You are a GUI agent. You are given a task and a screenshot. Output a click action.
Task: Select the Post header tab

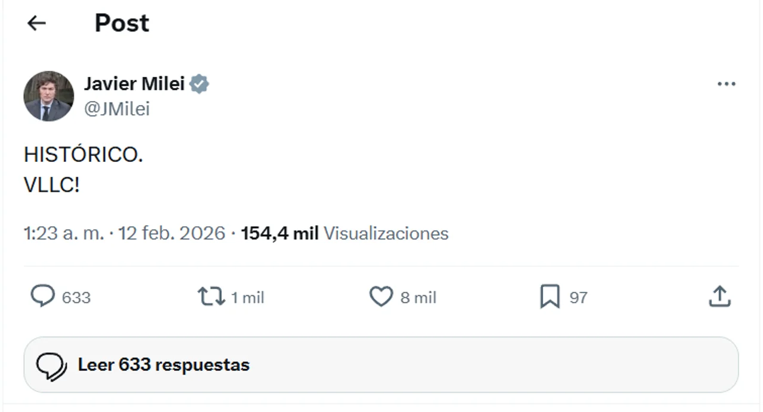[122, 23]
